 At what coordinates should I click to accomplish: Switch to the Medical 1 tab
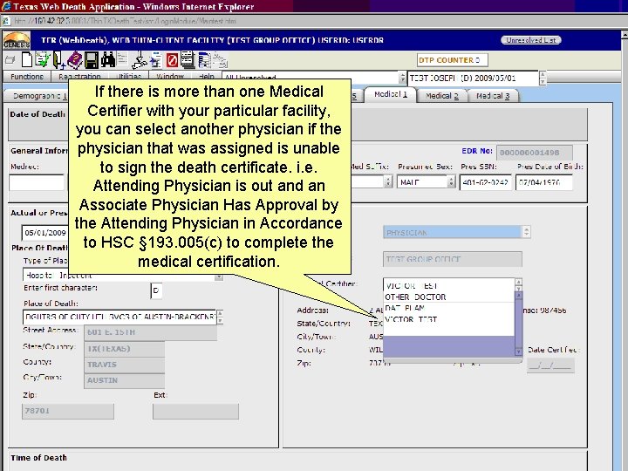(x=391, y=94)
